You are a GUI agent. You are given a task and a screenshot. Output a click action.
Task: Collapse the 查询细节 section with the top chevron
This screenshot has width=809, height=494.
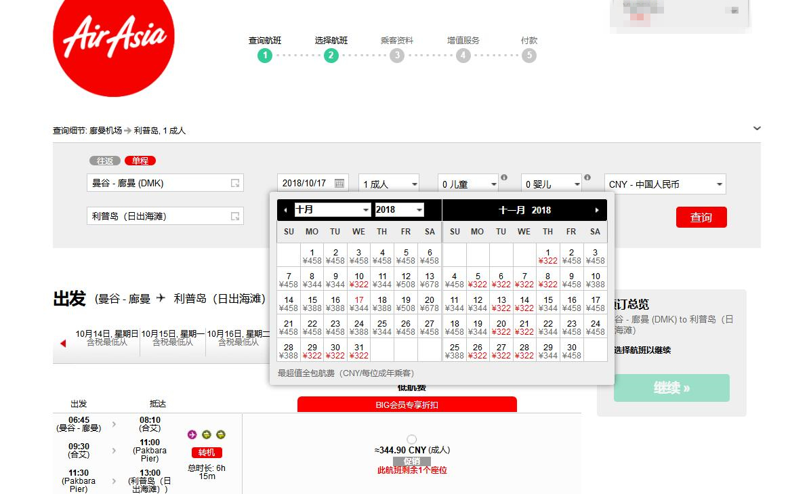coord(757,128)
